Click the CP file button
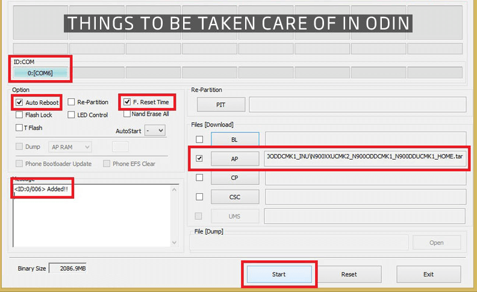The height and width of the screenshot is (292, 477). [x=235, y=178]
